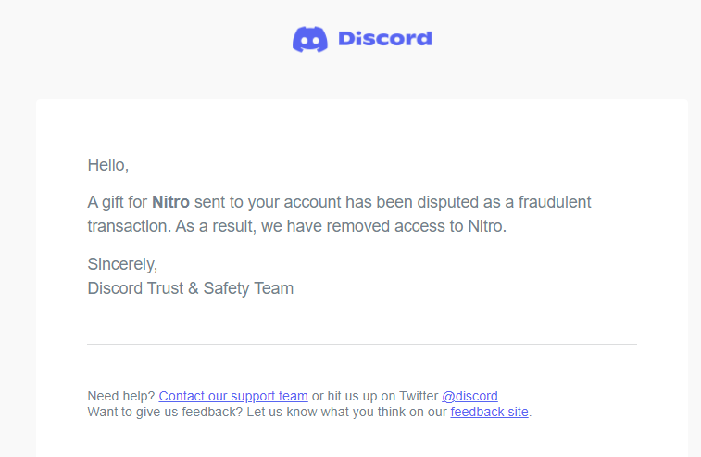Viewport: 701px width, 457px height.
Task: Click the Discord wordmark text in header
Action: tap(385, 39)
